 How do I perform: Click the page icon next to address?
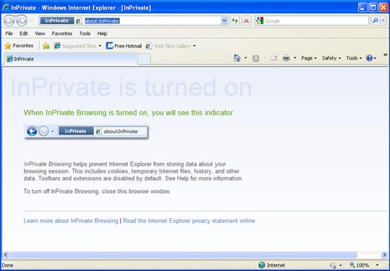[79, 21]
